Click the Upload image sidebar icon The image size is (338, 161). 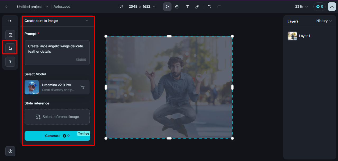point(10,35)
